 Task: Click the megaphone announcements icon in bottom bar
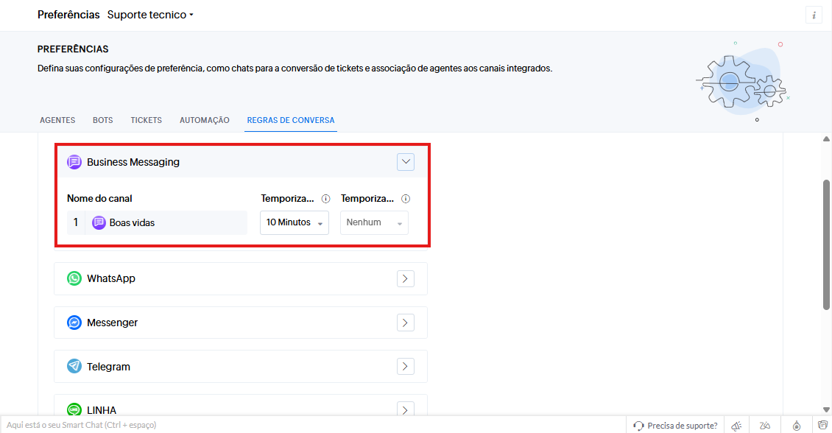[736, 426]
